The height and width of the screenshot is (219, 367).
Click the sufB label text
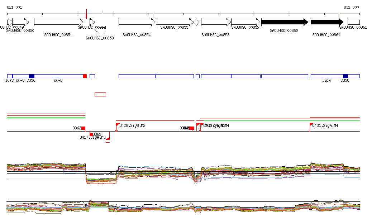(58, 81)
